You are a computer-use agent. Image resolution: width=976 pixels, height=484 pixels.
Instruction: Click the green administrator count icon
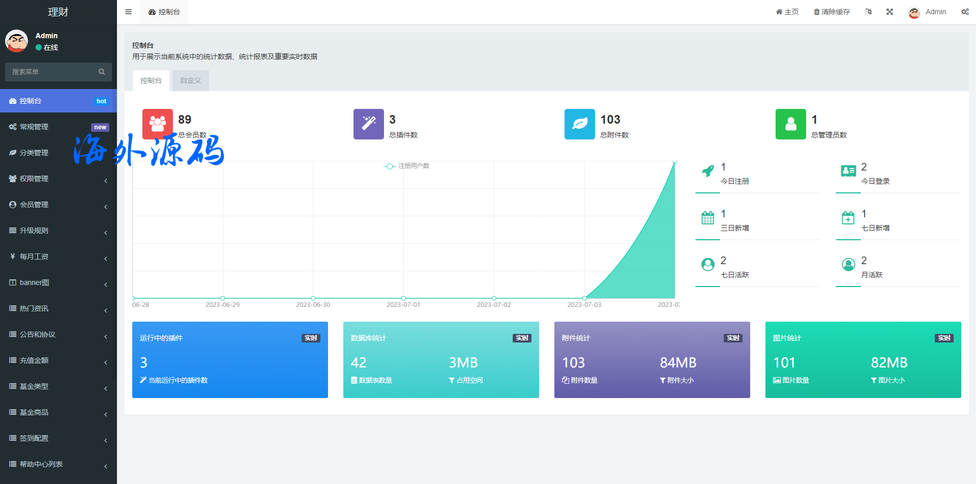click(790, 124)
